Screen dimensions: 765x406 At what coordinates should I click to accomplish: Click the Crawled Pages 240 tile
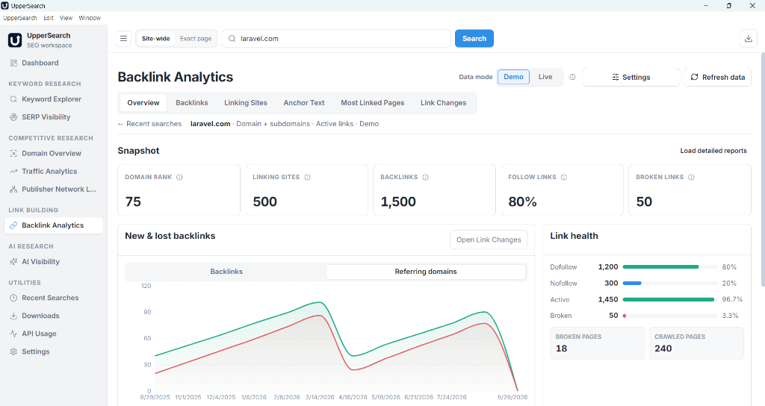click(696, 343)
